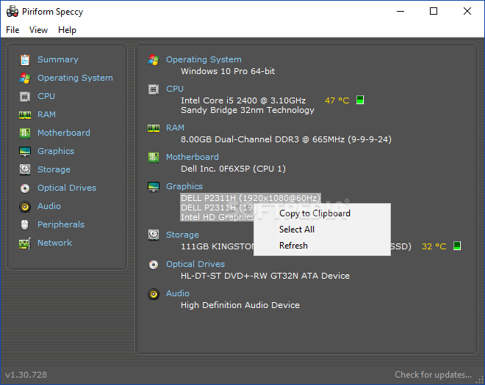This screenshot has width=485, height=385.
Task: Click the Windows 10 Pro 64-bit text
Action: point(228,71)
